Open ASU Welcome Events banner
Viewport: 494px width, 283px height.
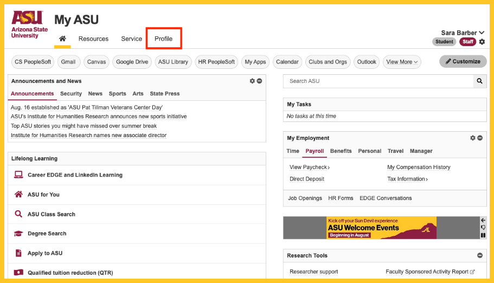381,228
